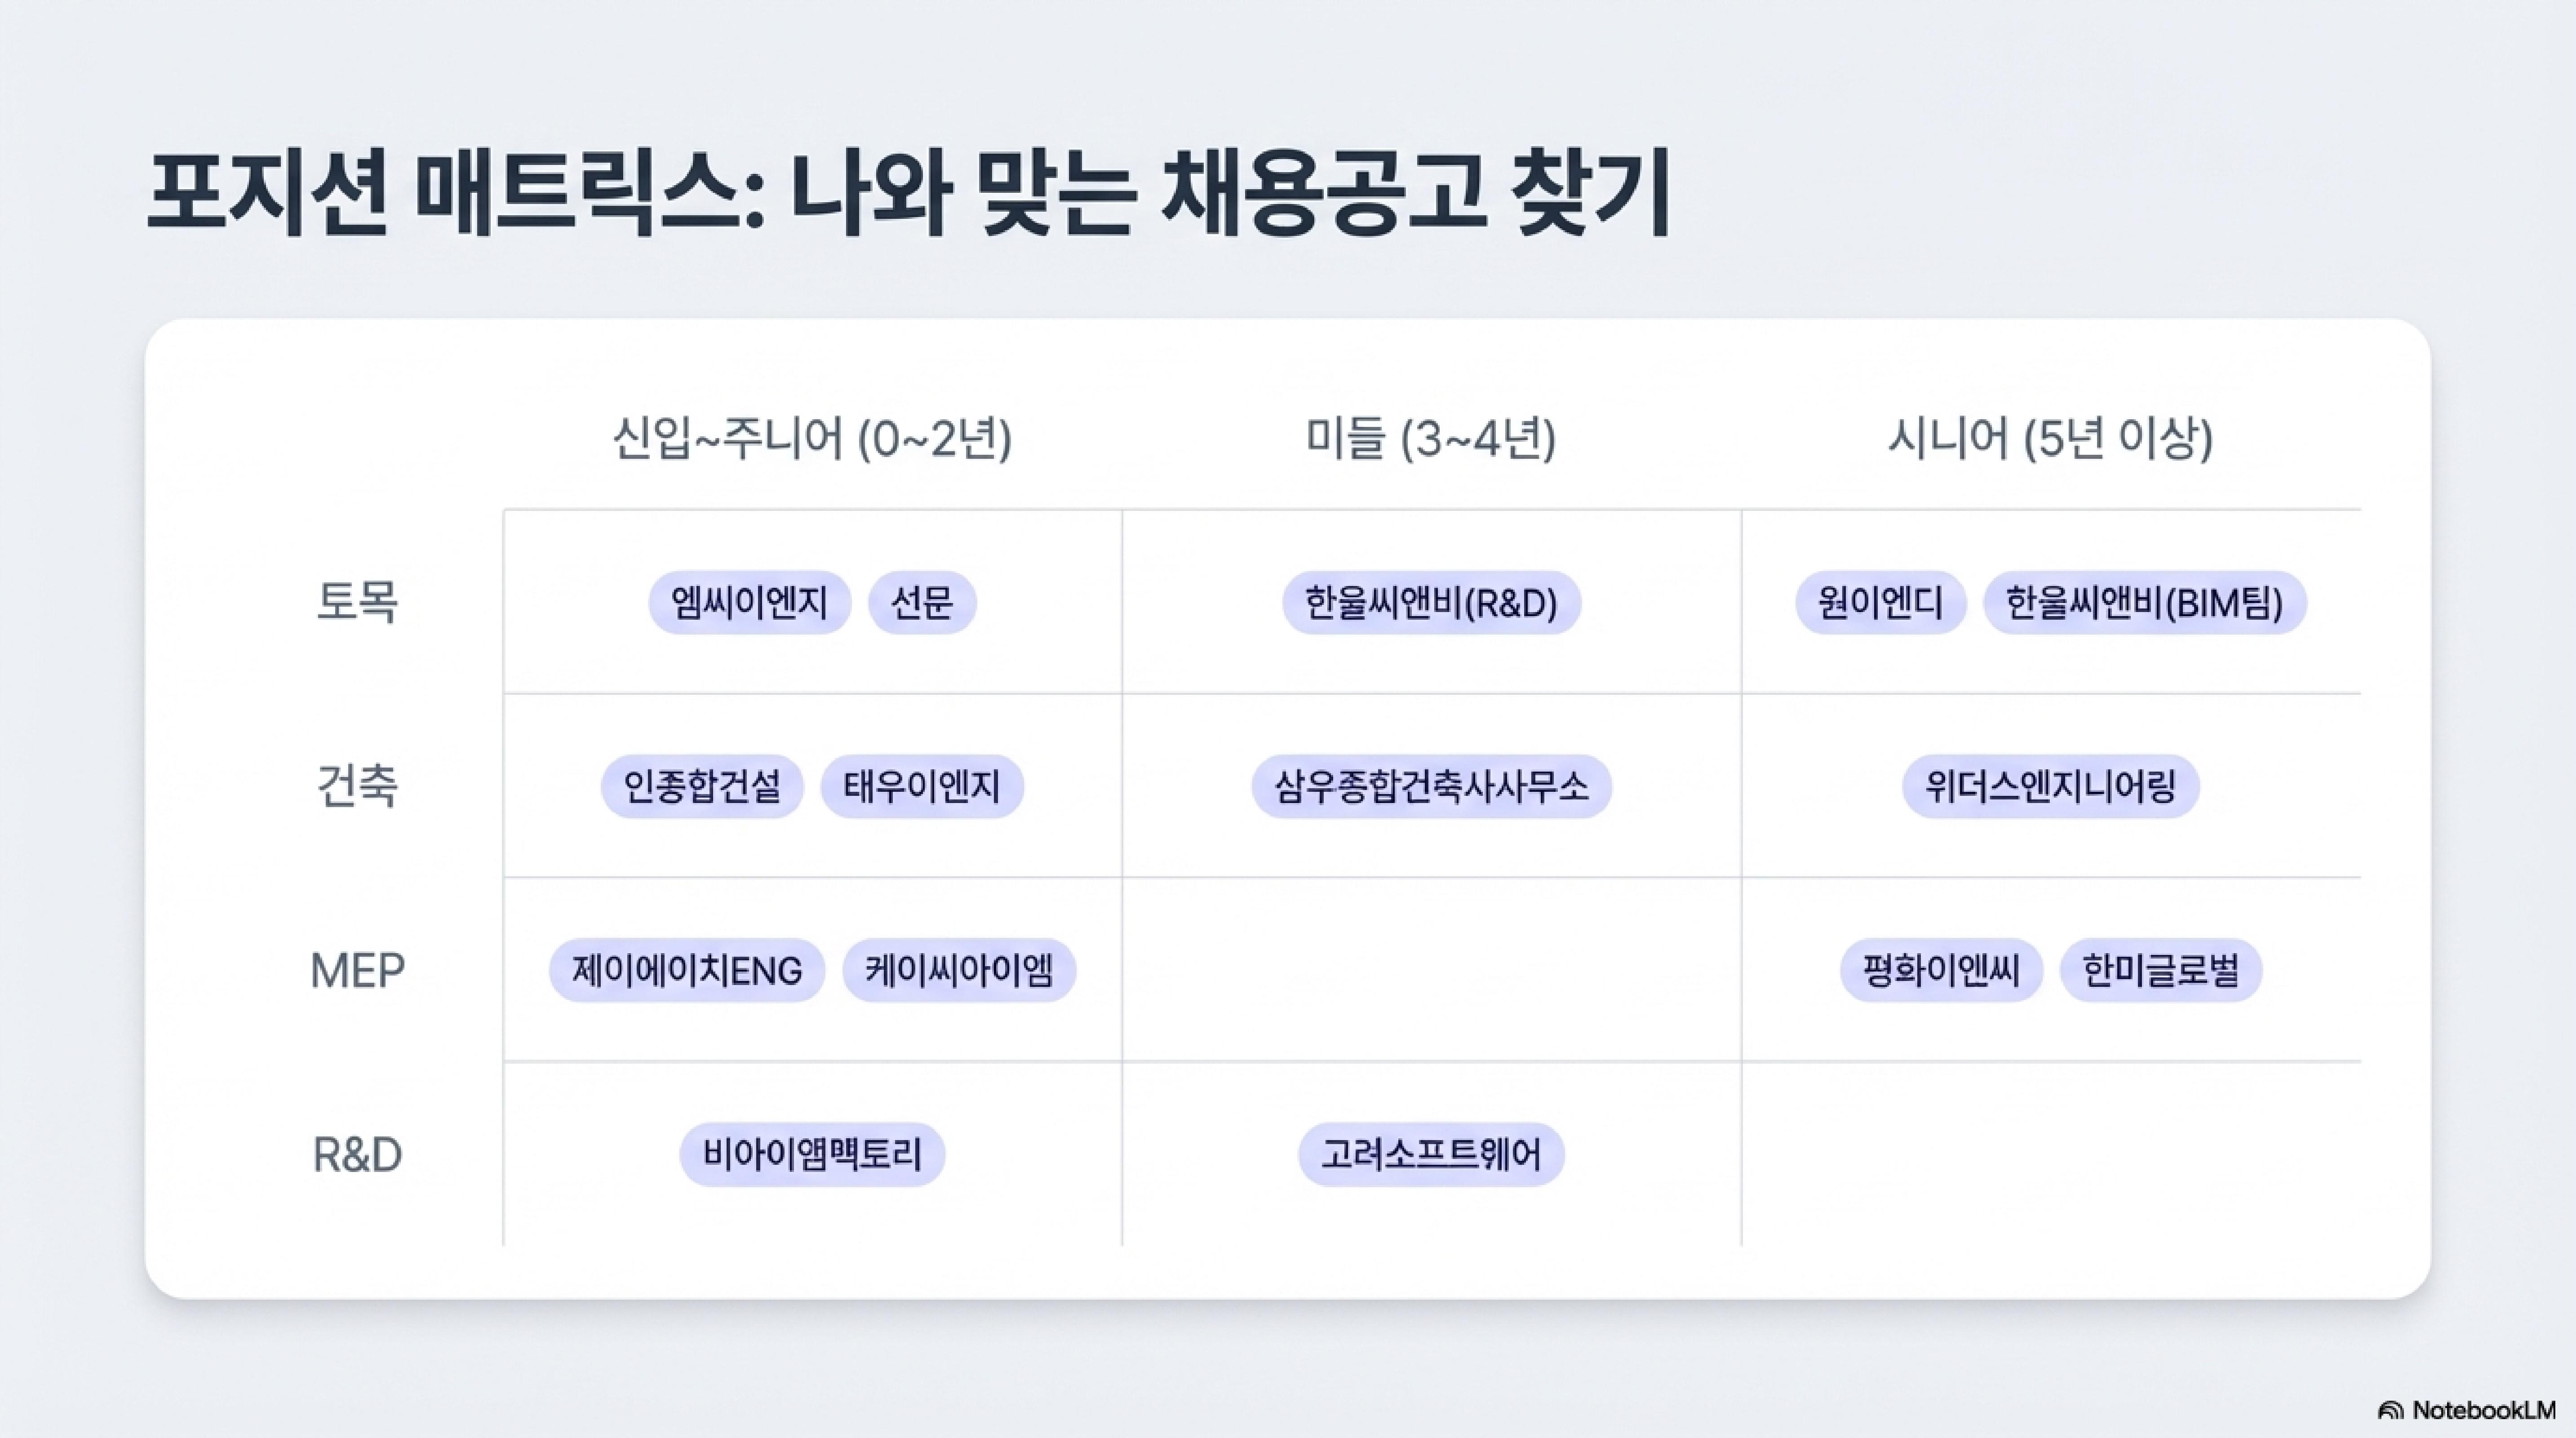The image size is (2576, 1438).
Task: Click the 신입~주니어 (0~2년) column header
Action: 812,438
